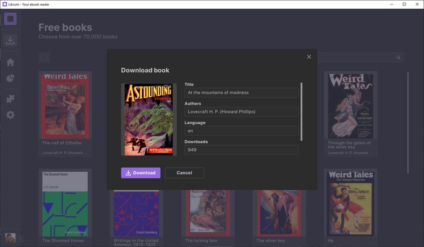This screenshot has height=247, width=424.
Task: Click 'Choose from over 70,000 books' subtitle
Action: (x=78, y=37)
